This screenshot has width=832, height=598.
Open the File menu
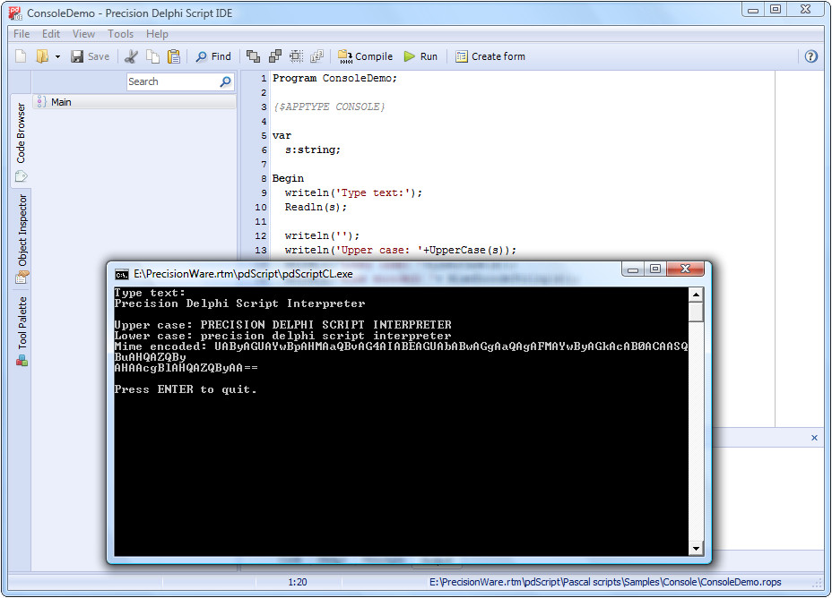[x=22, y=34]
